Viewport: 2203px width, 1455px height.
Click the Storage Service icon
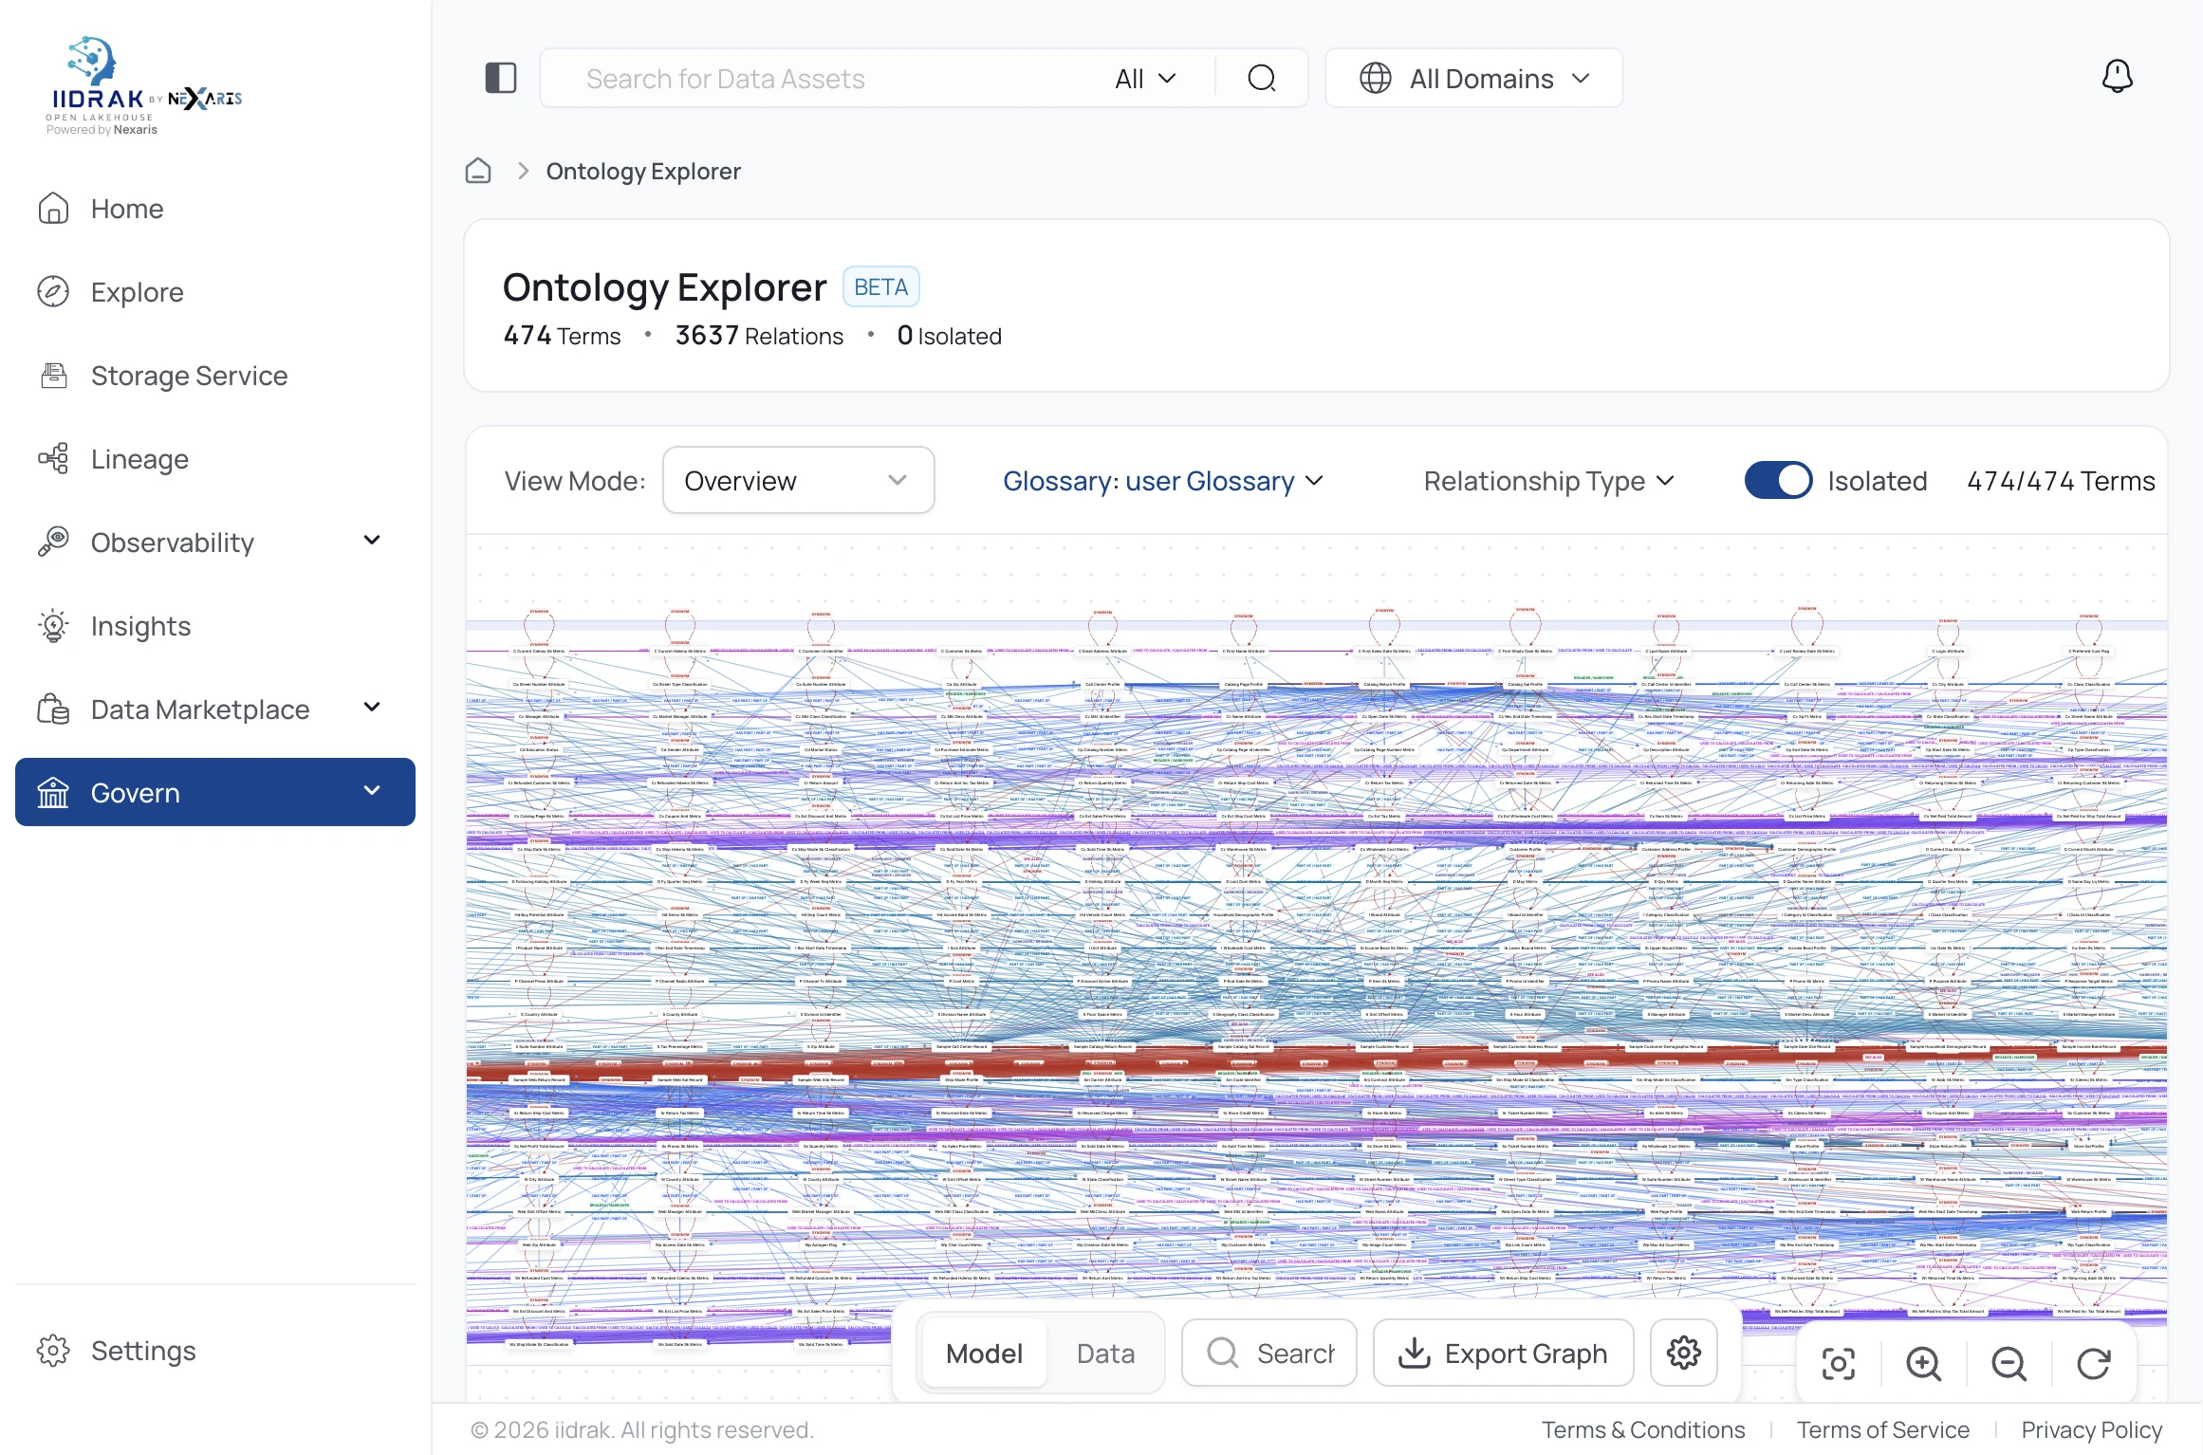(53, 376)
